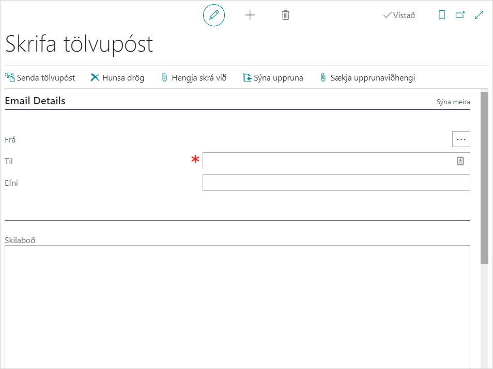Click the Hunsa drög X icon

(x=95, y=77)
